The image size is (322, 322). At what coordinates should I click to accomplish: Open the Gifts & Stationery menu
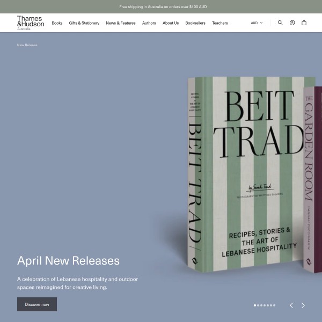pyautogui.click(x=84, y=23)
